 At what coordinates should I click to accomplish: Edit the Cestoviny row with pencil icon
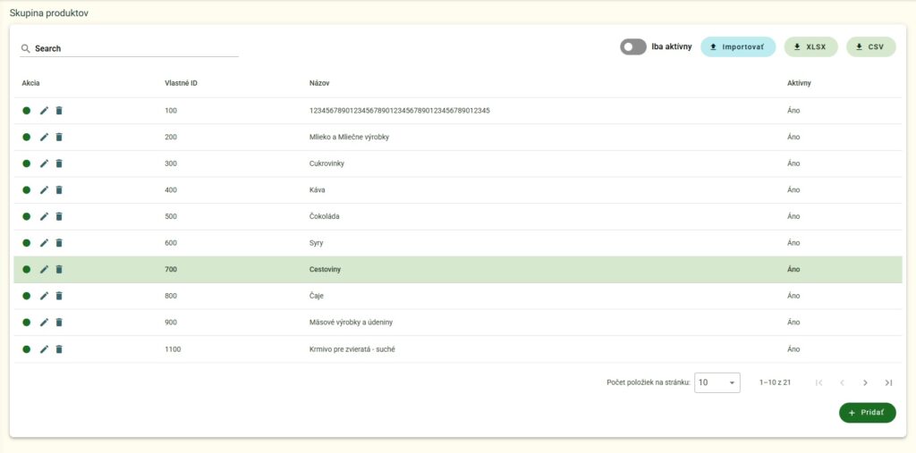pos(44,269)
